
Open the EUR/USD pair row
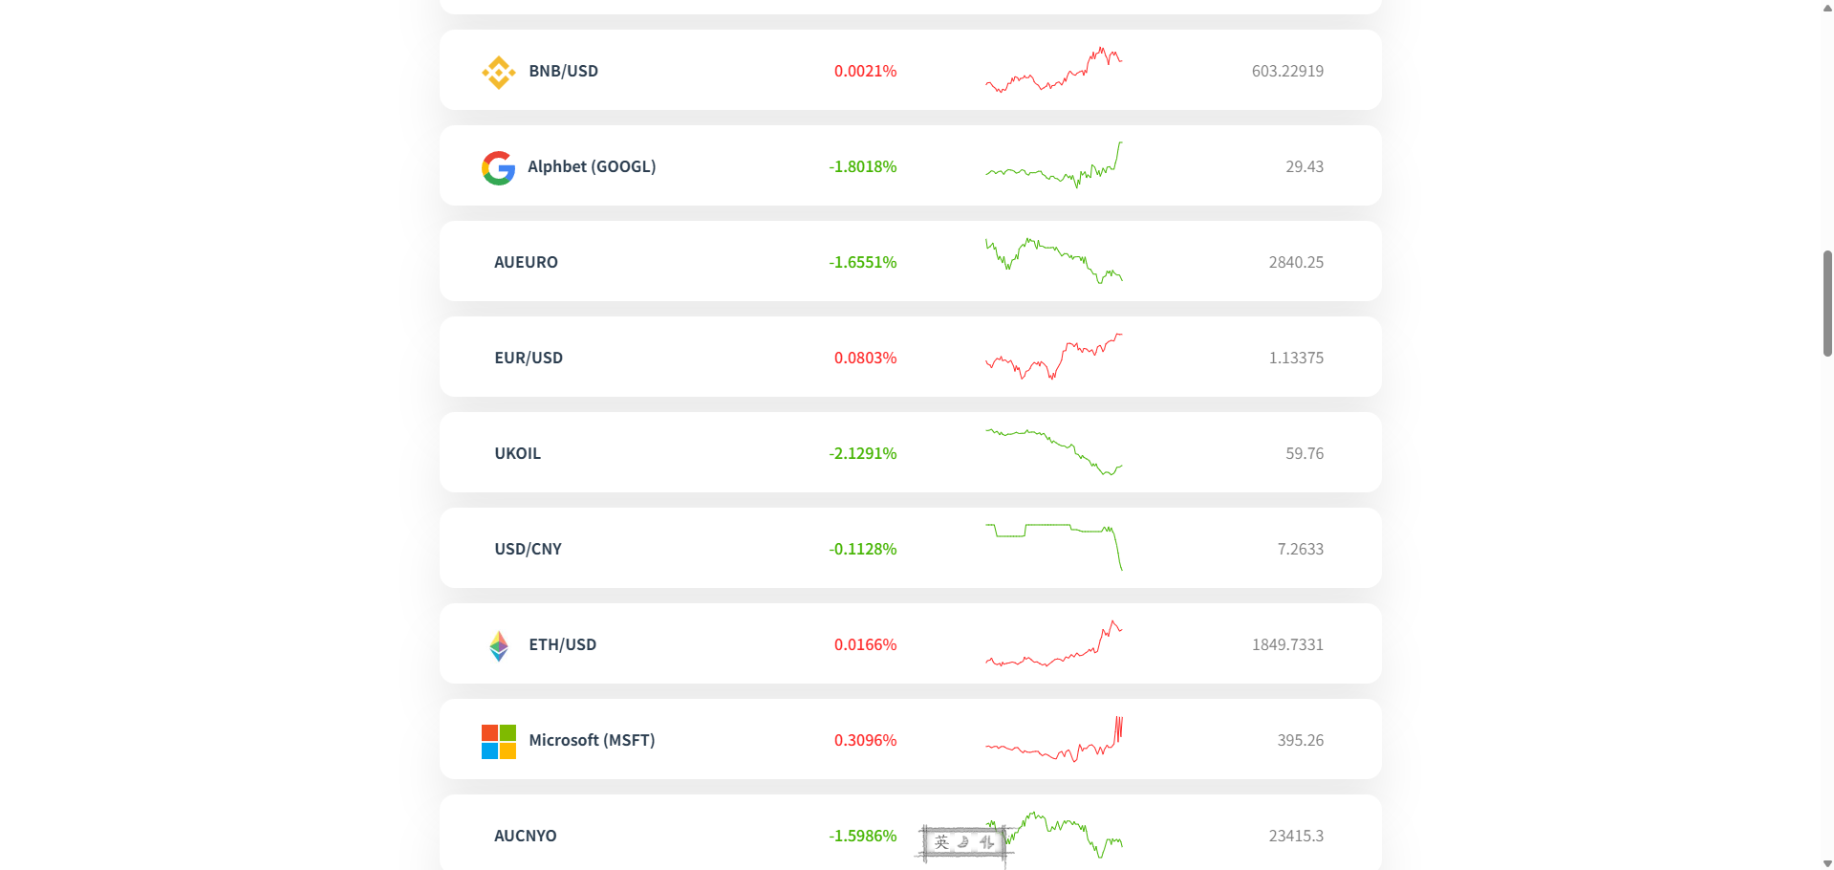coord(910,357)
